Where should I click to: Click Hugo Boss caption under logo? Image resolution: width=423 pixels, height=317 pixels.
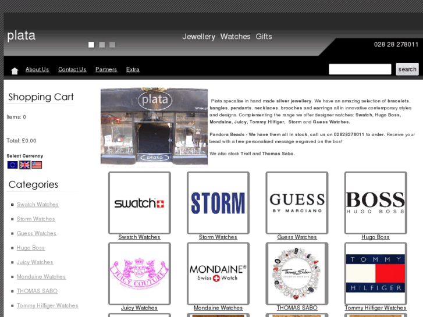coord(375,237)
